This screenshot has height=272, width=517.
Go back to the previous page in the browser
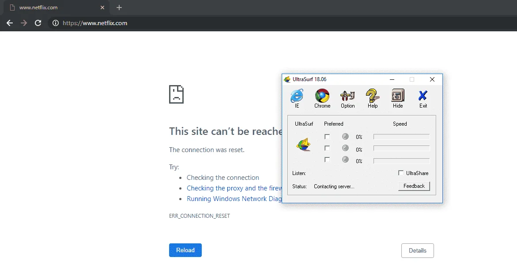(10, 23)
